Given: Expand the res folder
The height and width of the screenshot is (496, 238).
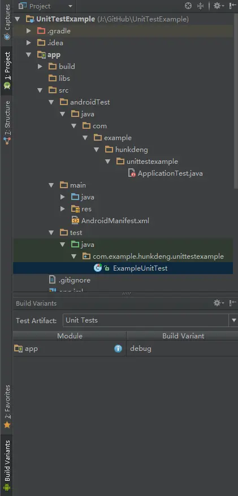Looking at the screenshot, I should click(63, 209).
